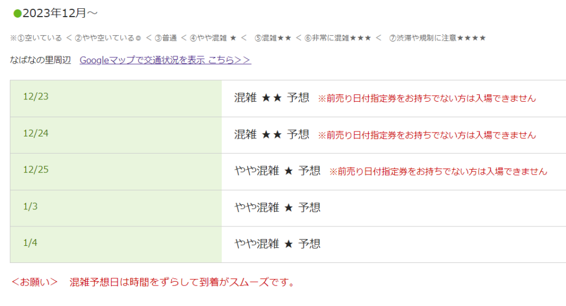The image size is (566, 306).
Task: Click the two stars in the 12/24 row
Action: click(271, 134)
